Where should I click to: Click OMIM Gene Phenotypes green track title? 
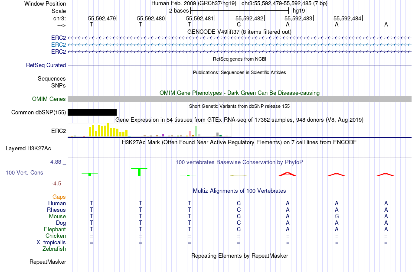[239, 93]
